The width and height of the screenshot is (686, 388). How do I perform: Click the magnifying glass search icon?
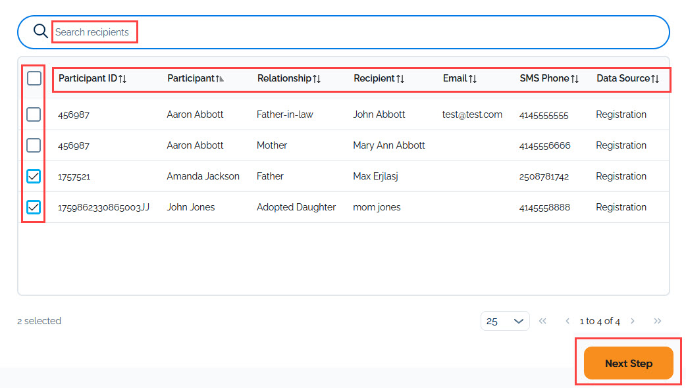[x=40, y=32]
